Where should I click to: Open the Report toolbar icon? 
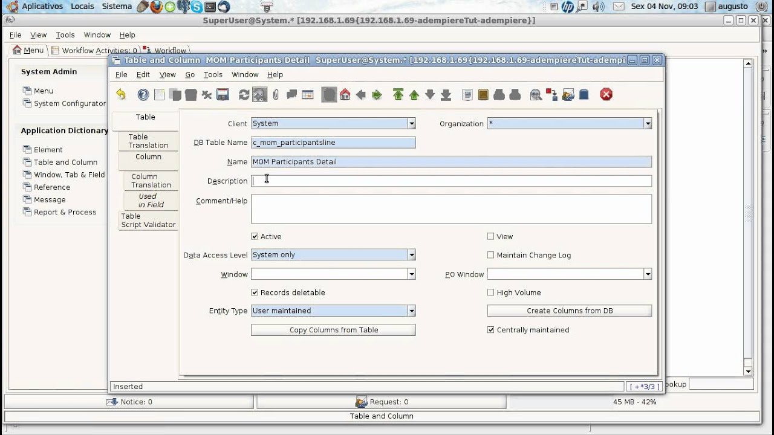(x=467, y=94)
